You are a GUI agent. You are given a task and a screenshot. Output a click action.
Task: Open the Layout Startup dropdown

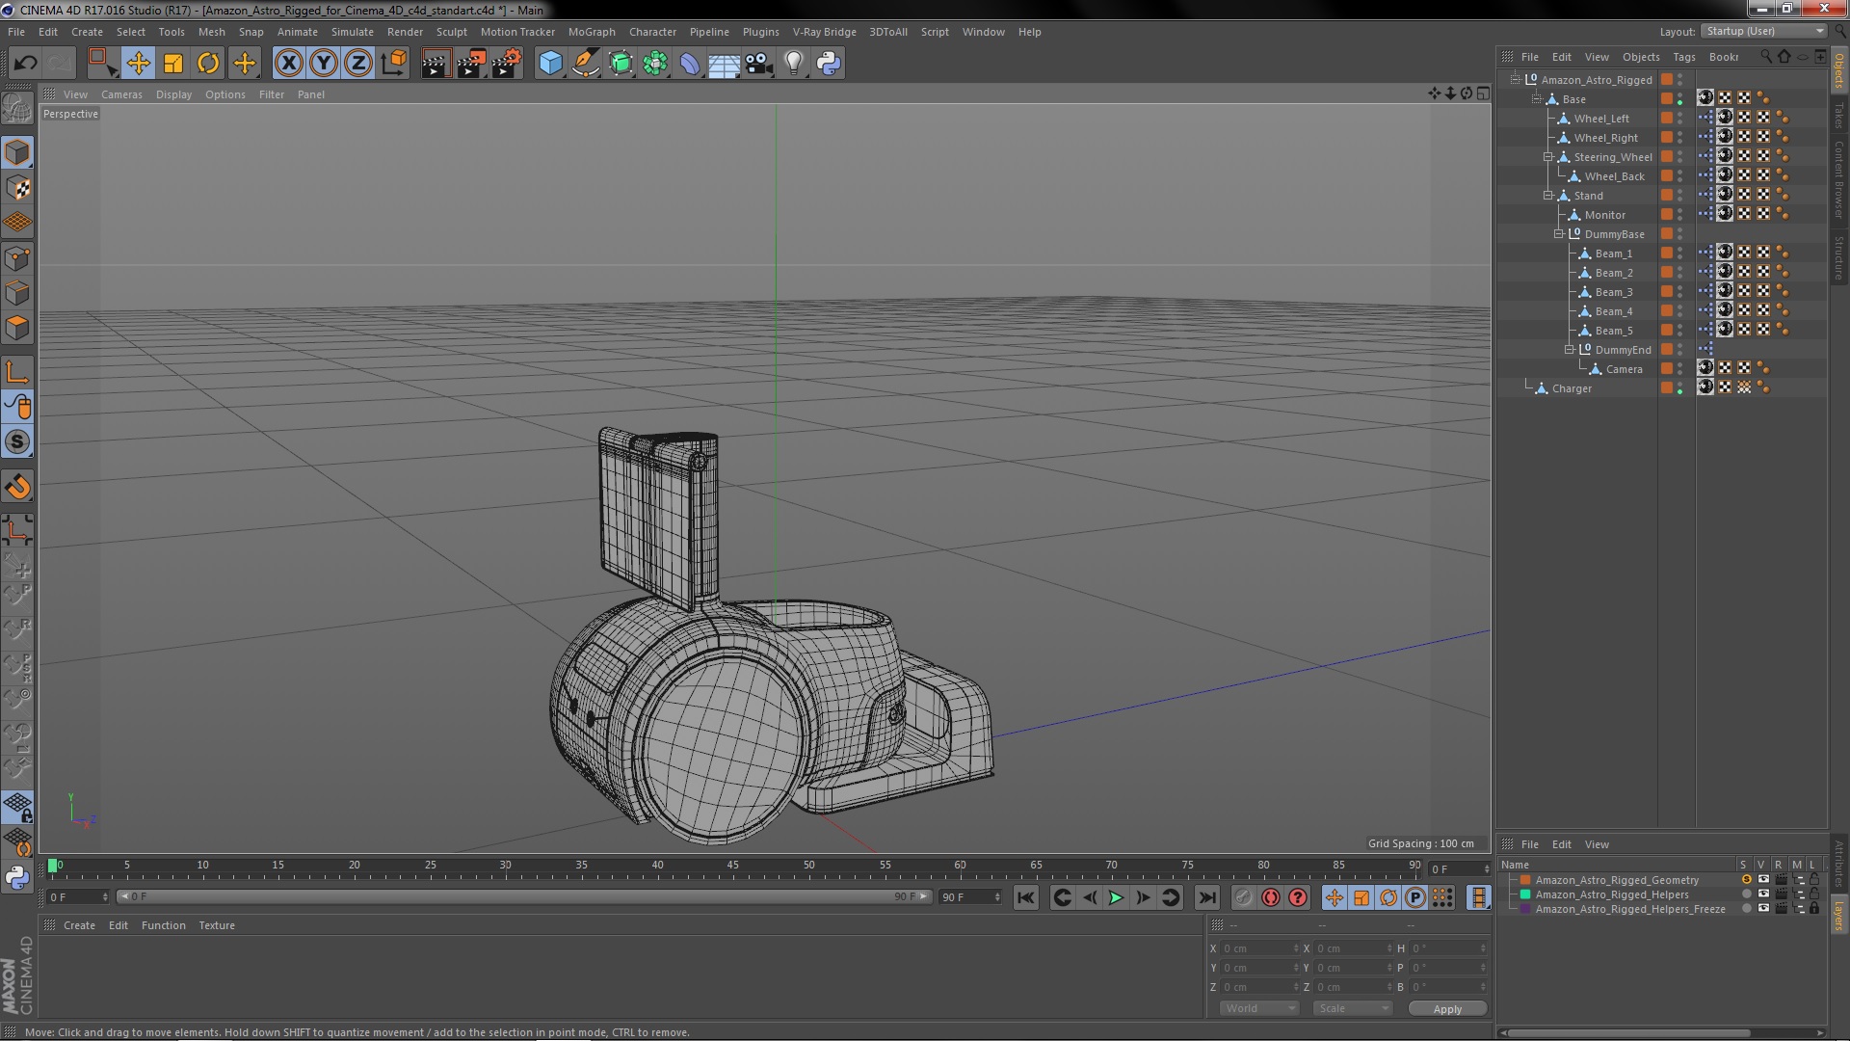[1763, 31]
